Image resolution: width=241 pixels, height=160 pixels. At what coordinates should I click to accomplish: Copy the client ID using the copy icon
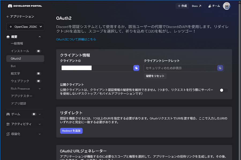coord(136,68)
